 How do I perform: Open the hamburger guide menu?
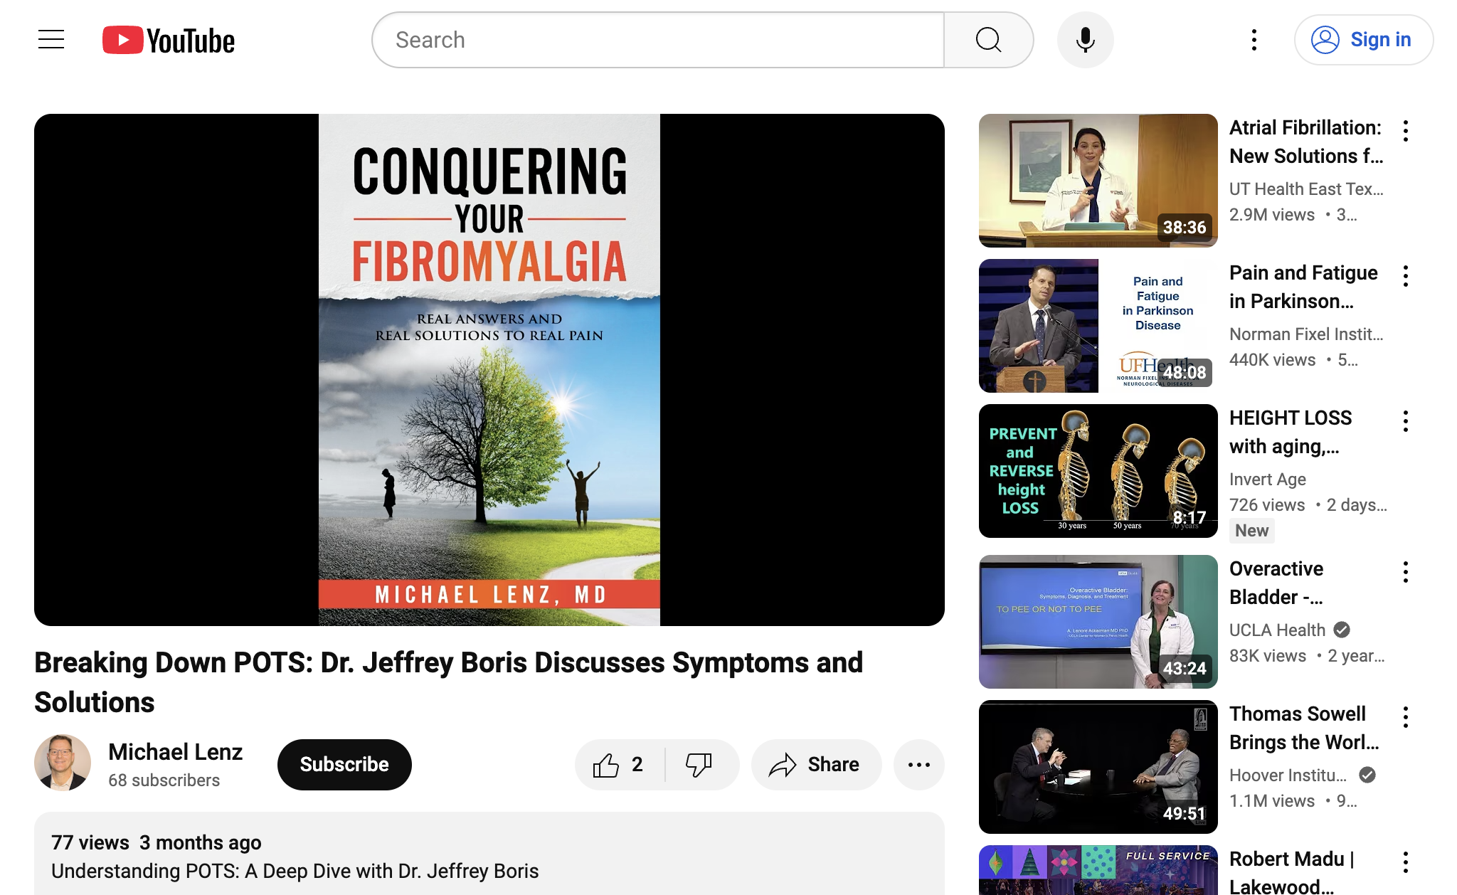coord(51,40)
